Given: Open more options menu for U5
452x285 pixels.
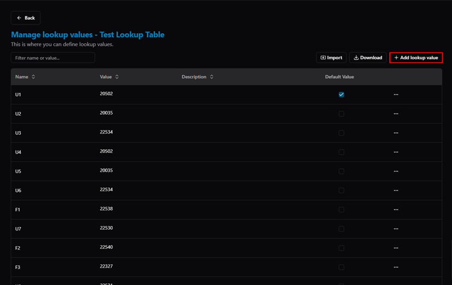Looking at the screenshot, I should click(396, 171).
